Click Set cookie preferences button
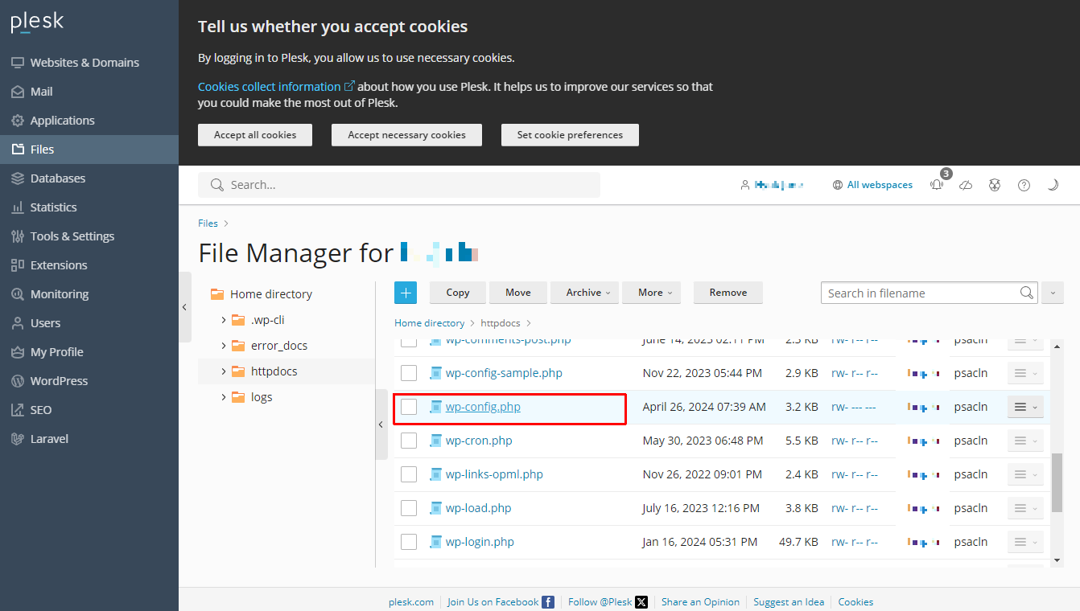Viewport: 1080px width, 611px height. pos(570,135)
